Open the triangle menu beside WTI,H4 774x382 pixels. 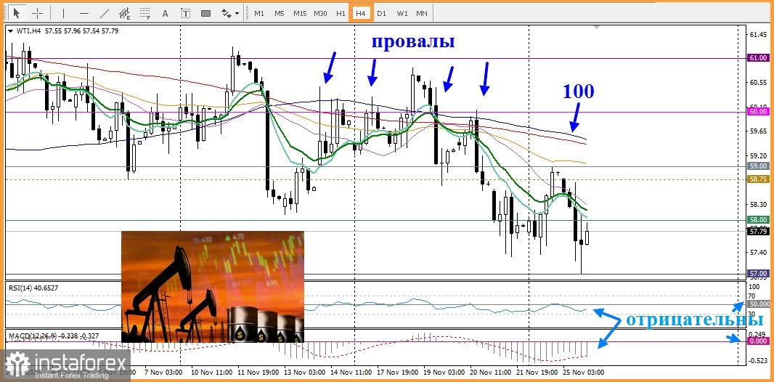tap(11, 31)
